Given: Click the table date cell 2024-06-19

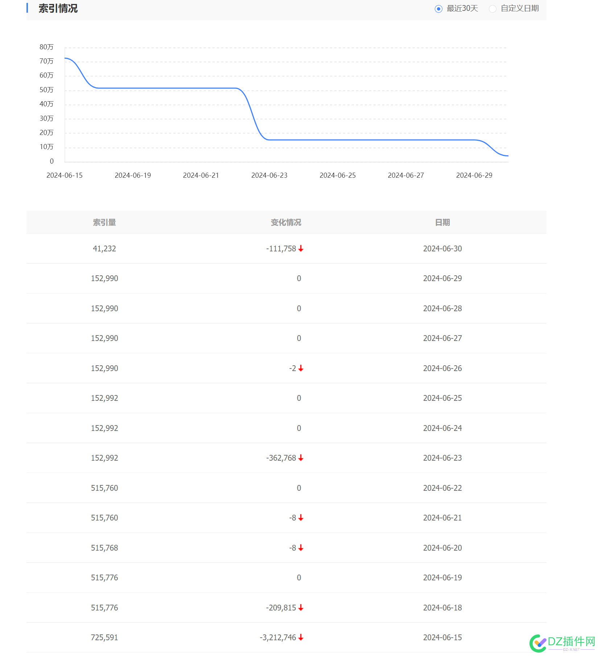Looking at the screenshot, I should coord(442,577).
